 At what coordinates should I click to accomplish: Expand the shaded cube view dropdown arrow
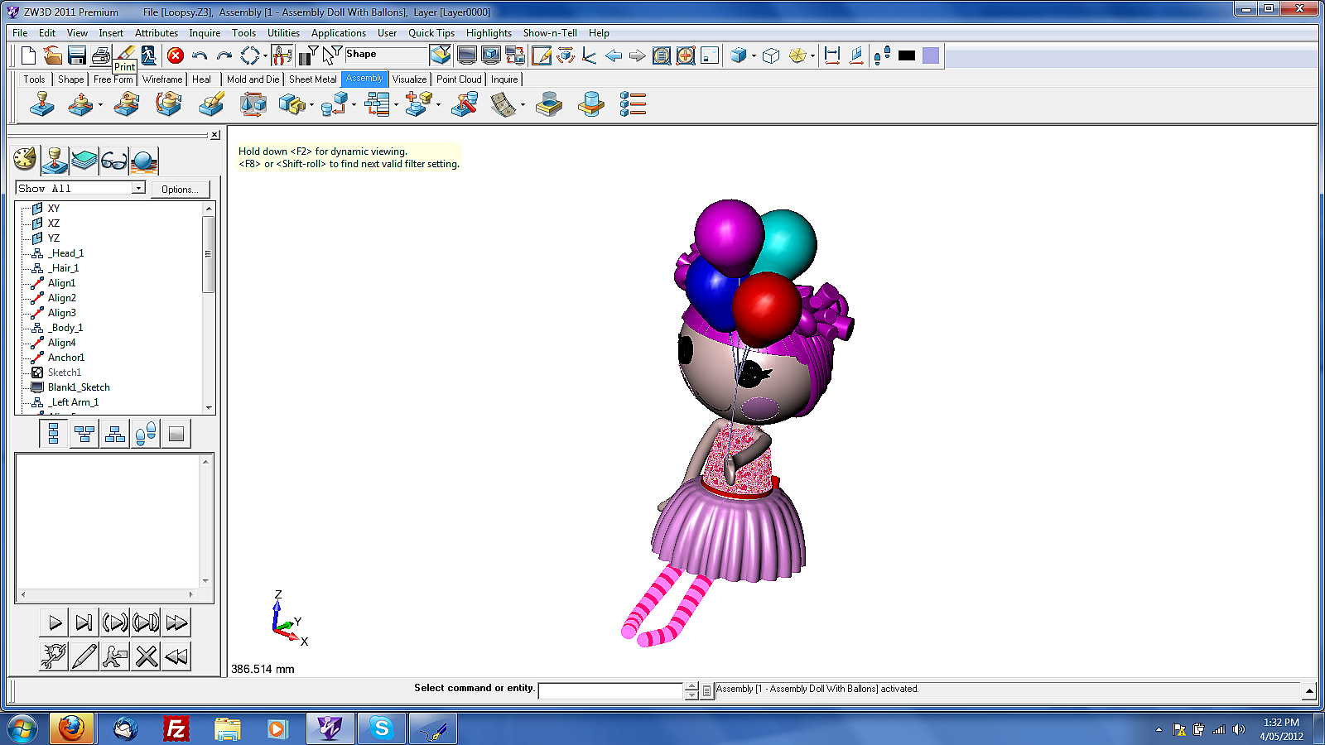754,55
